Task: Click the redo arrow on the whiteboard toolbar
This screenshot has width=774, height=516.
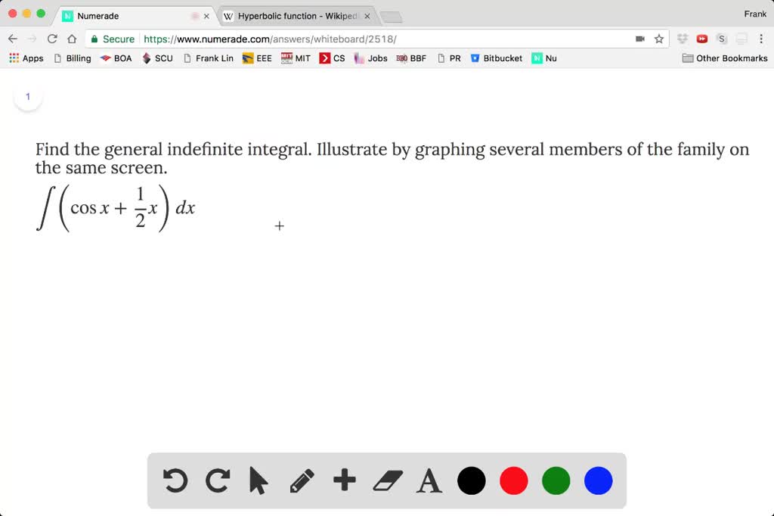Action: 217,480
